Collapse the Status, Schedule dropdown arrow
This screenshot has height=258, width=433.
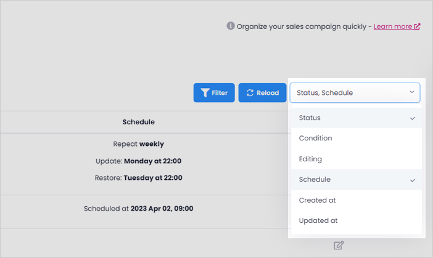412,92
